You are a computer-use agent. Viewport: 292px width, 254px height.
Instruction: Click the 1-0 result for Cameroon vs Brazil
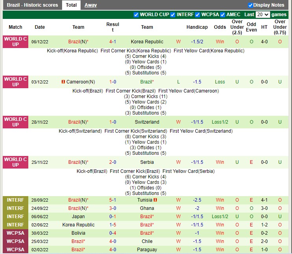113,82
